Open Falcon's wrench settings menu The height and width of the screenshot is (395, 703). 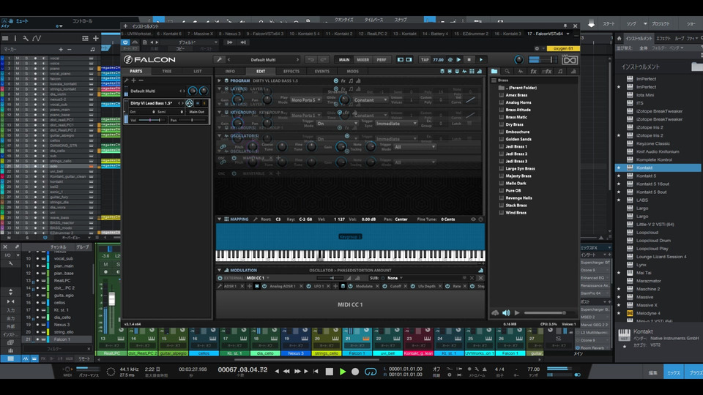(x=219, y=59)
